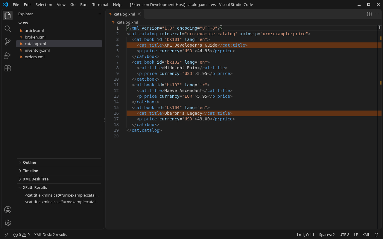Open the Terminal menu

click(100, 4)
